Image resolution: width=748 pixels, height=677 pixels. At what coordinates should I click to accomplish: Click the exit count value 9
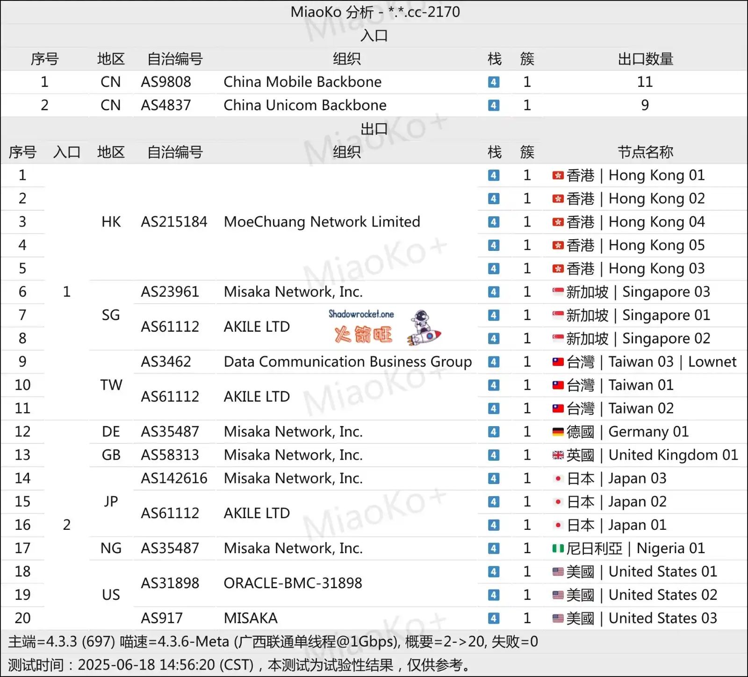[x=645, y=106]
